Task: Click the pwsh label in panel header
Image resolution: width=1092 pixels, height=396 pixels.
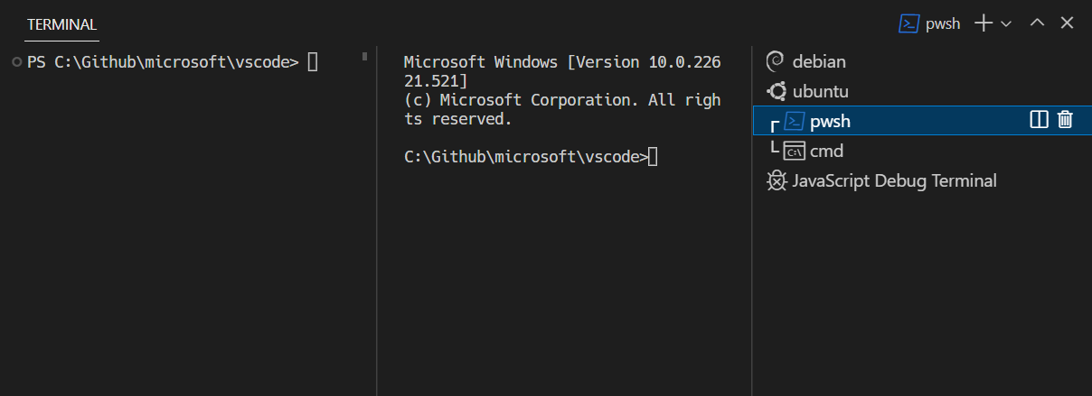Action: click(x=943, y=24)
